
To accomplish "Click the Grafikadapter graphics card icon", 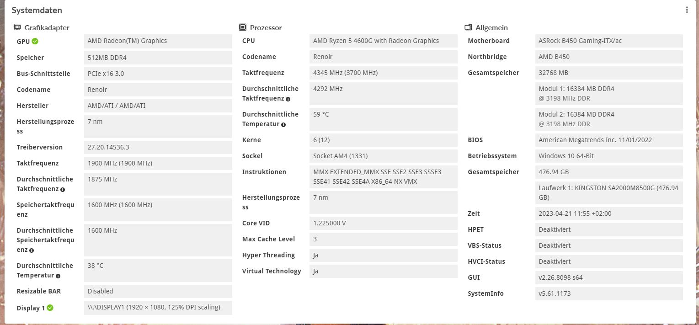I will tap(17, 27).
